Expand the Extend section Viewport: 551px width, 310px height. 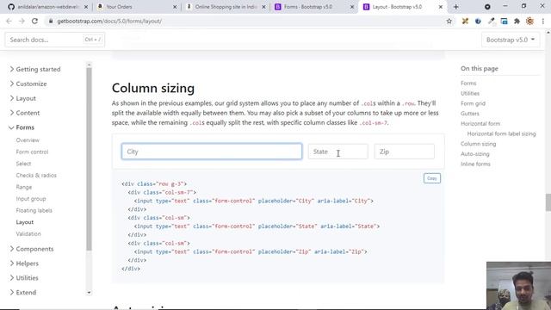click(22, 293)
